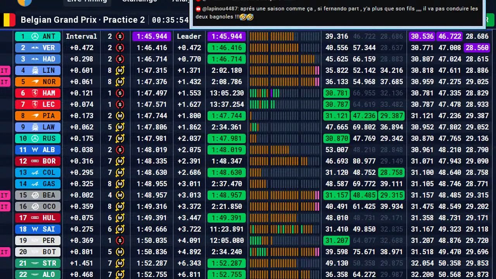This screenshot has height=279, width=496.
Task: Click the 75.671 sector time in BOT's row
Action: (x=364, y=252)
